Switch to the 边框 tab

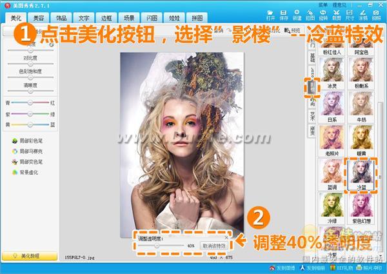[106, 18]
